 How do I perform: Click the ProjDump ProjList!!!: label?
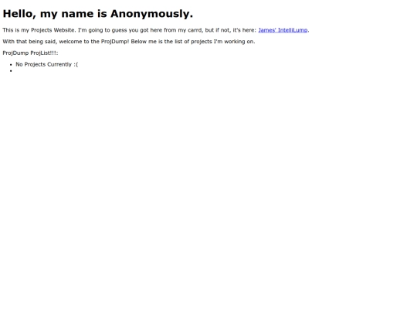30,53
